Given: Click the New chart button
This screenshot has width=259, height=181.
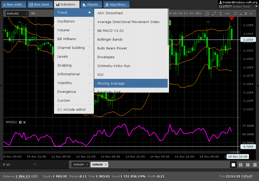Looking at the screenshot, I should (x=40, y=4).
